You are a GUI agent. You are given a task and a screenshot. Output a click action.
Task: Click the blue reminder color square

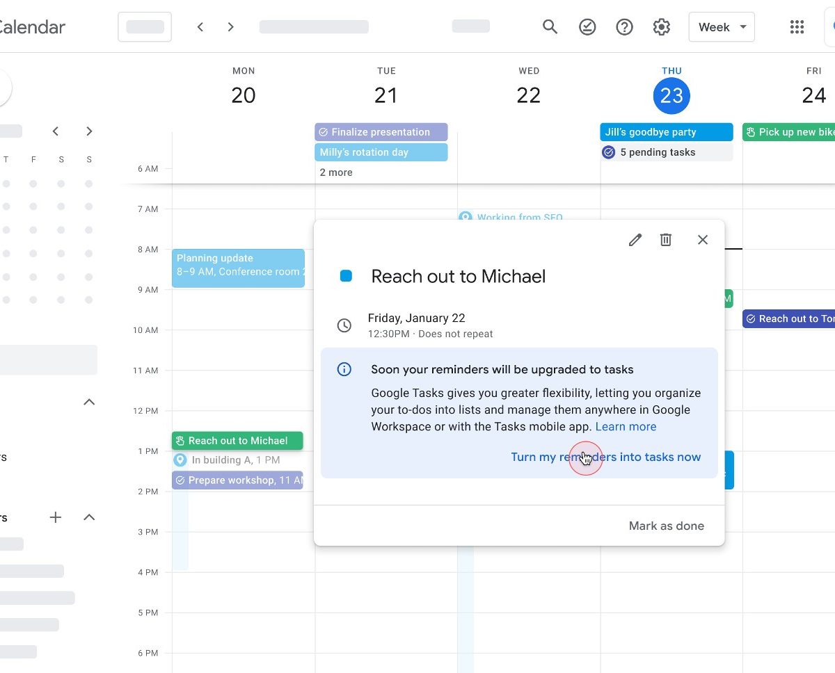click(346, 276)
